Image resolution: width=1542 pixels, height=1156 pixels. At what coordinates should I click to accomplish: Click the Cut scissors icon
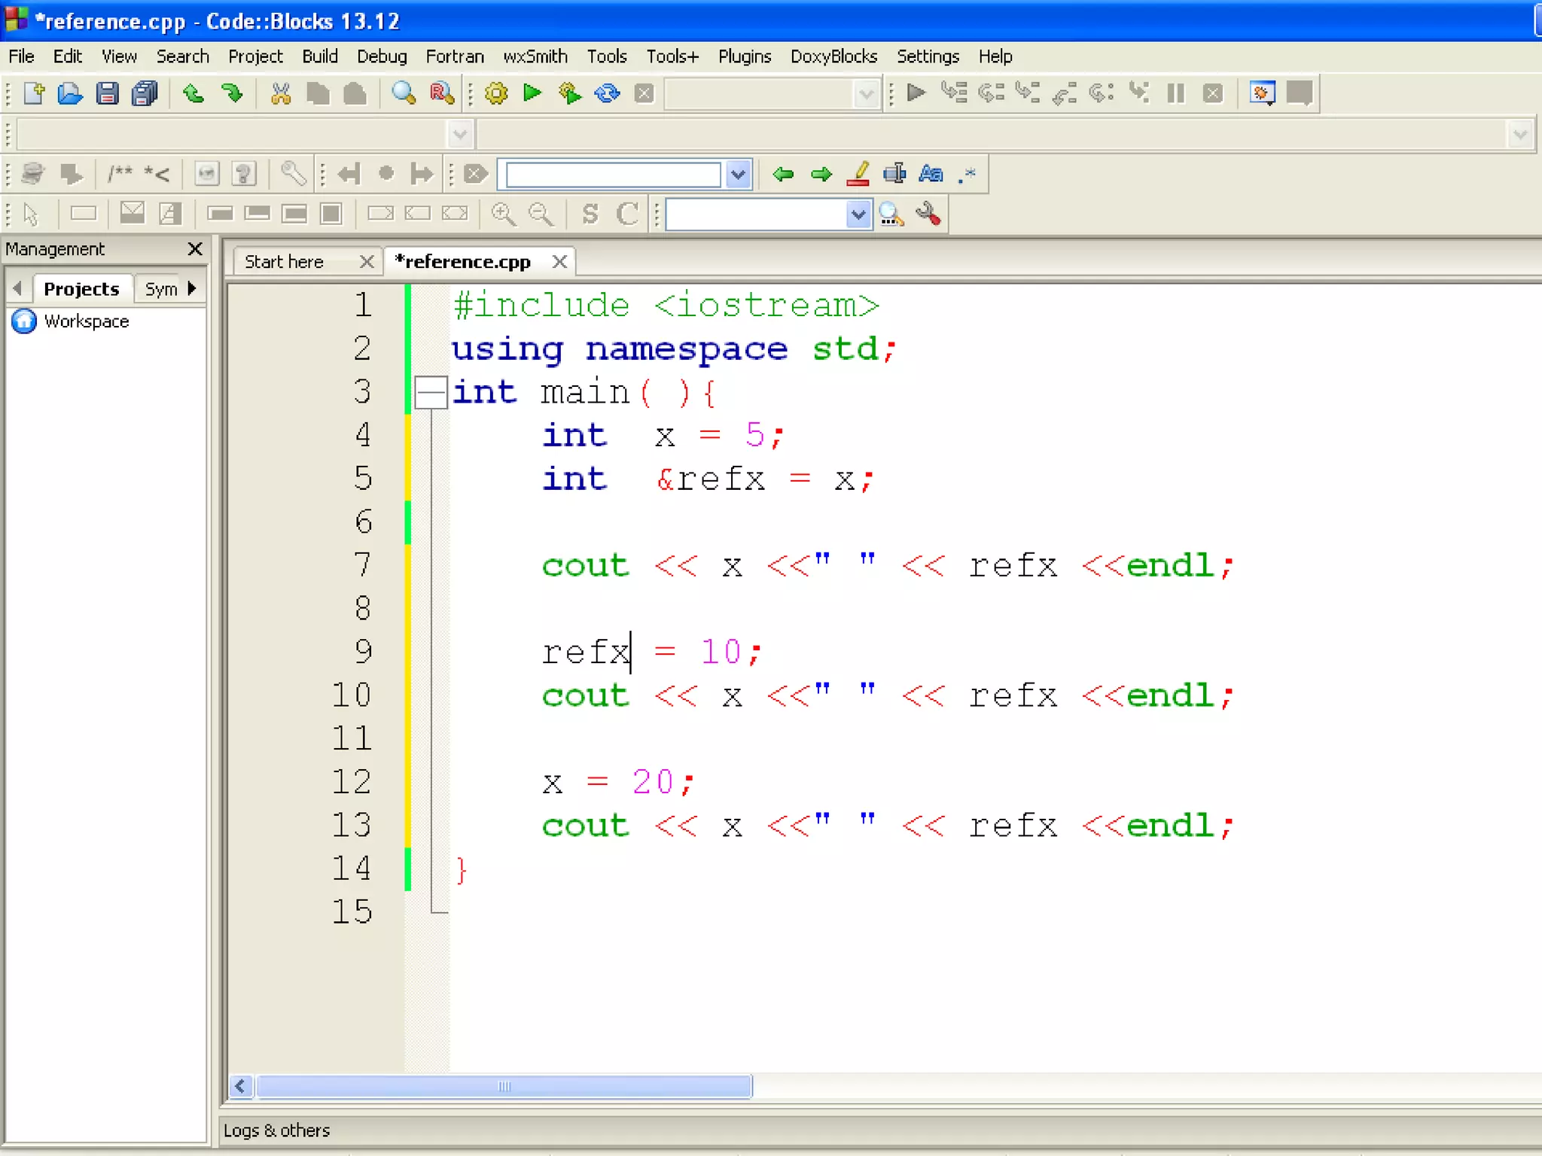pos(281,93)
